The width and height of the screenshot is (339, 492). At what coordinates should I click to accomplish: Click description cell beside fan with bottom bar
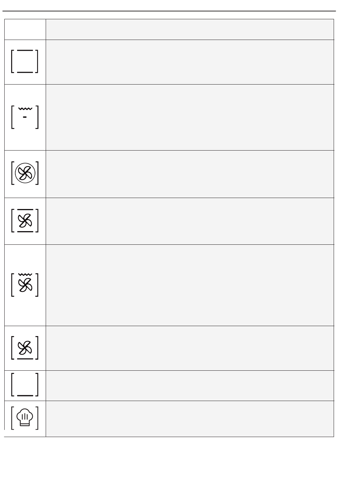click(x=190, y=348)
